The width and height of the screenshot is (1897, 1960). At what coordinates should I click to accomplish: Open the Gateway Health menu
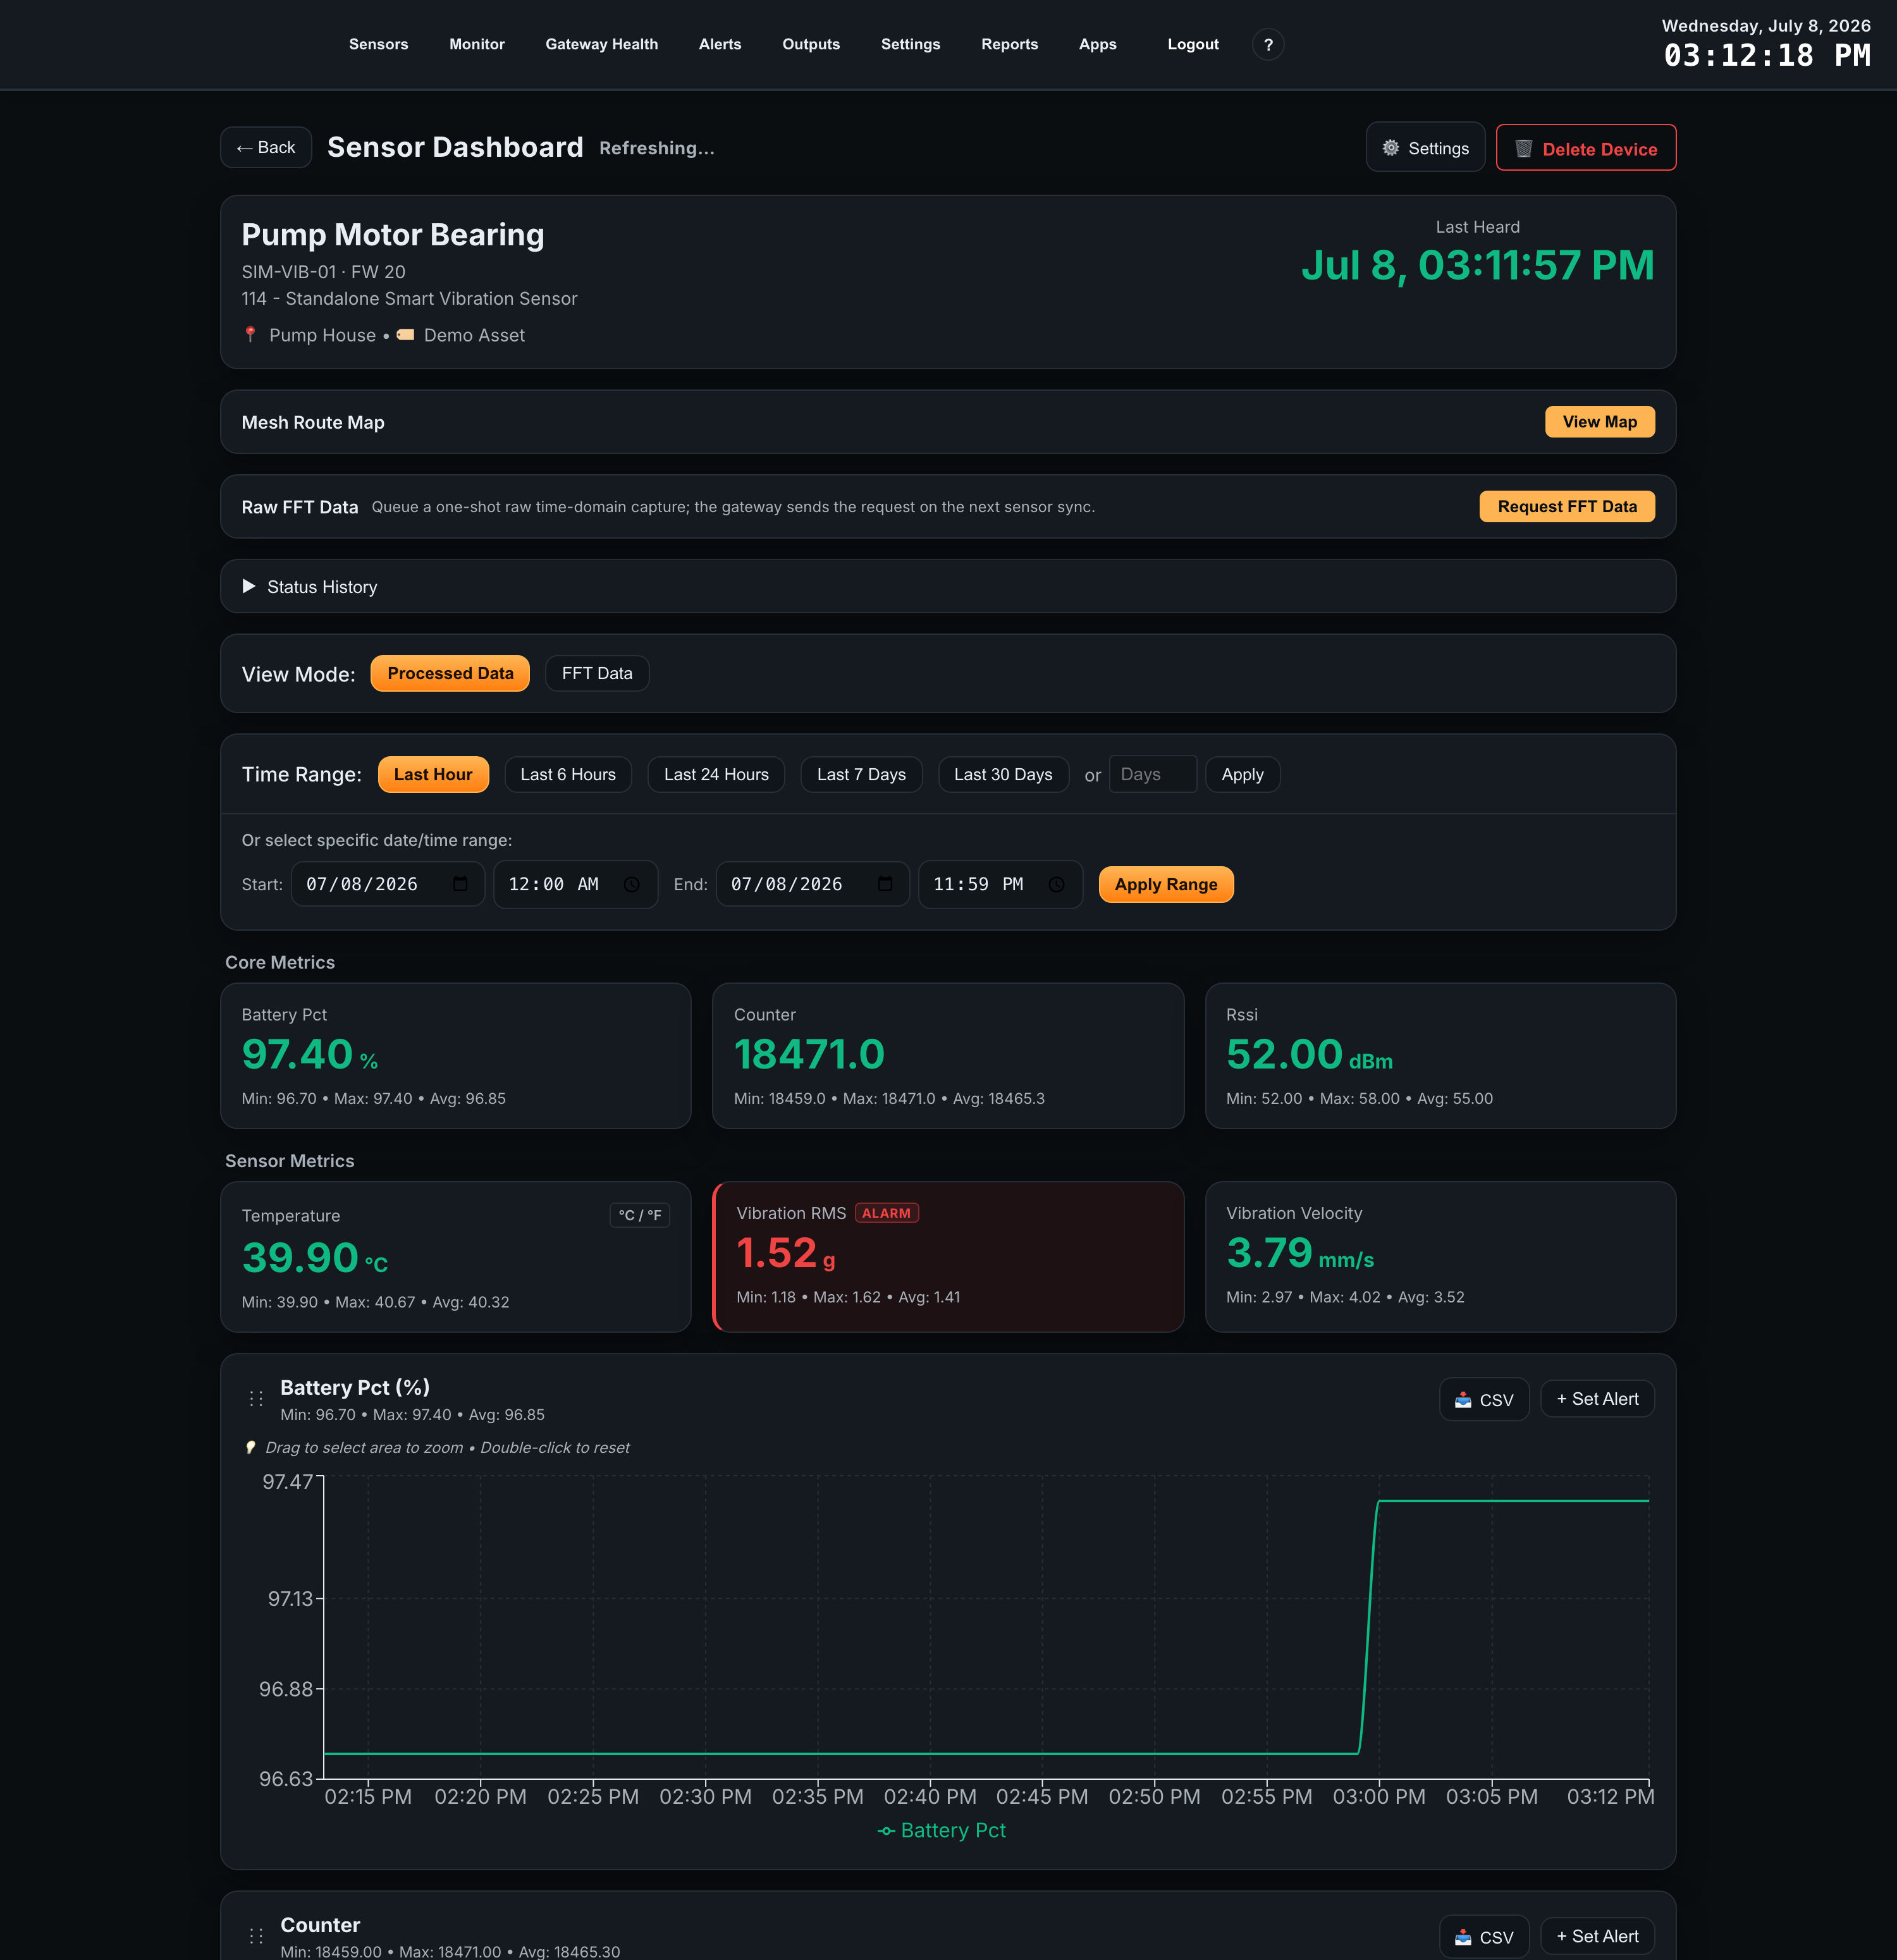(x=601, y=44)
